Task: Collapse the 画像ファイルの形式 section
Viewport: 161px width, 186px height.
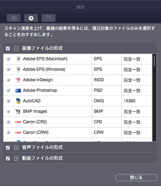Action: tap(16, 48)
